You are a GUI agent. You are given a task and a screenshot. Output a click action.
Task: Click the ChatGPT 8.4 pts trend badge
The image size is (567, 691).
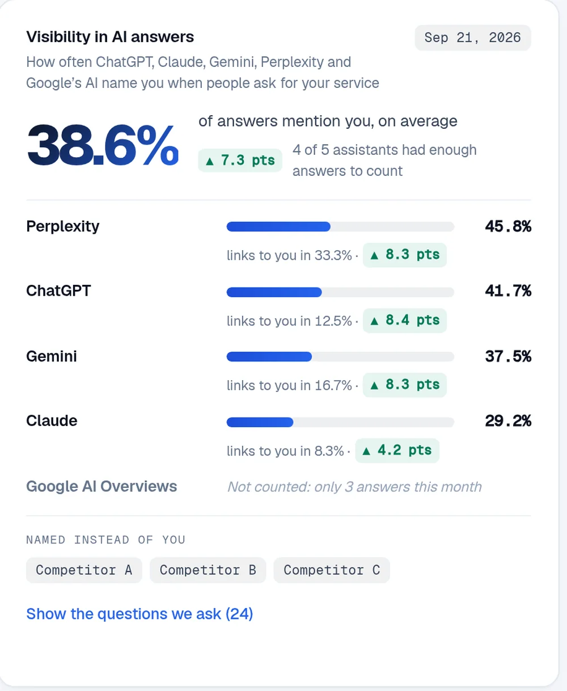pyautogui.click(x=405, y=321)
